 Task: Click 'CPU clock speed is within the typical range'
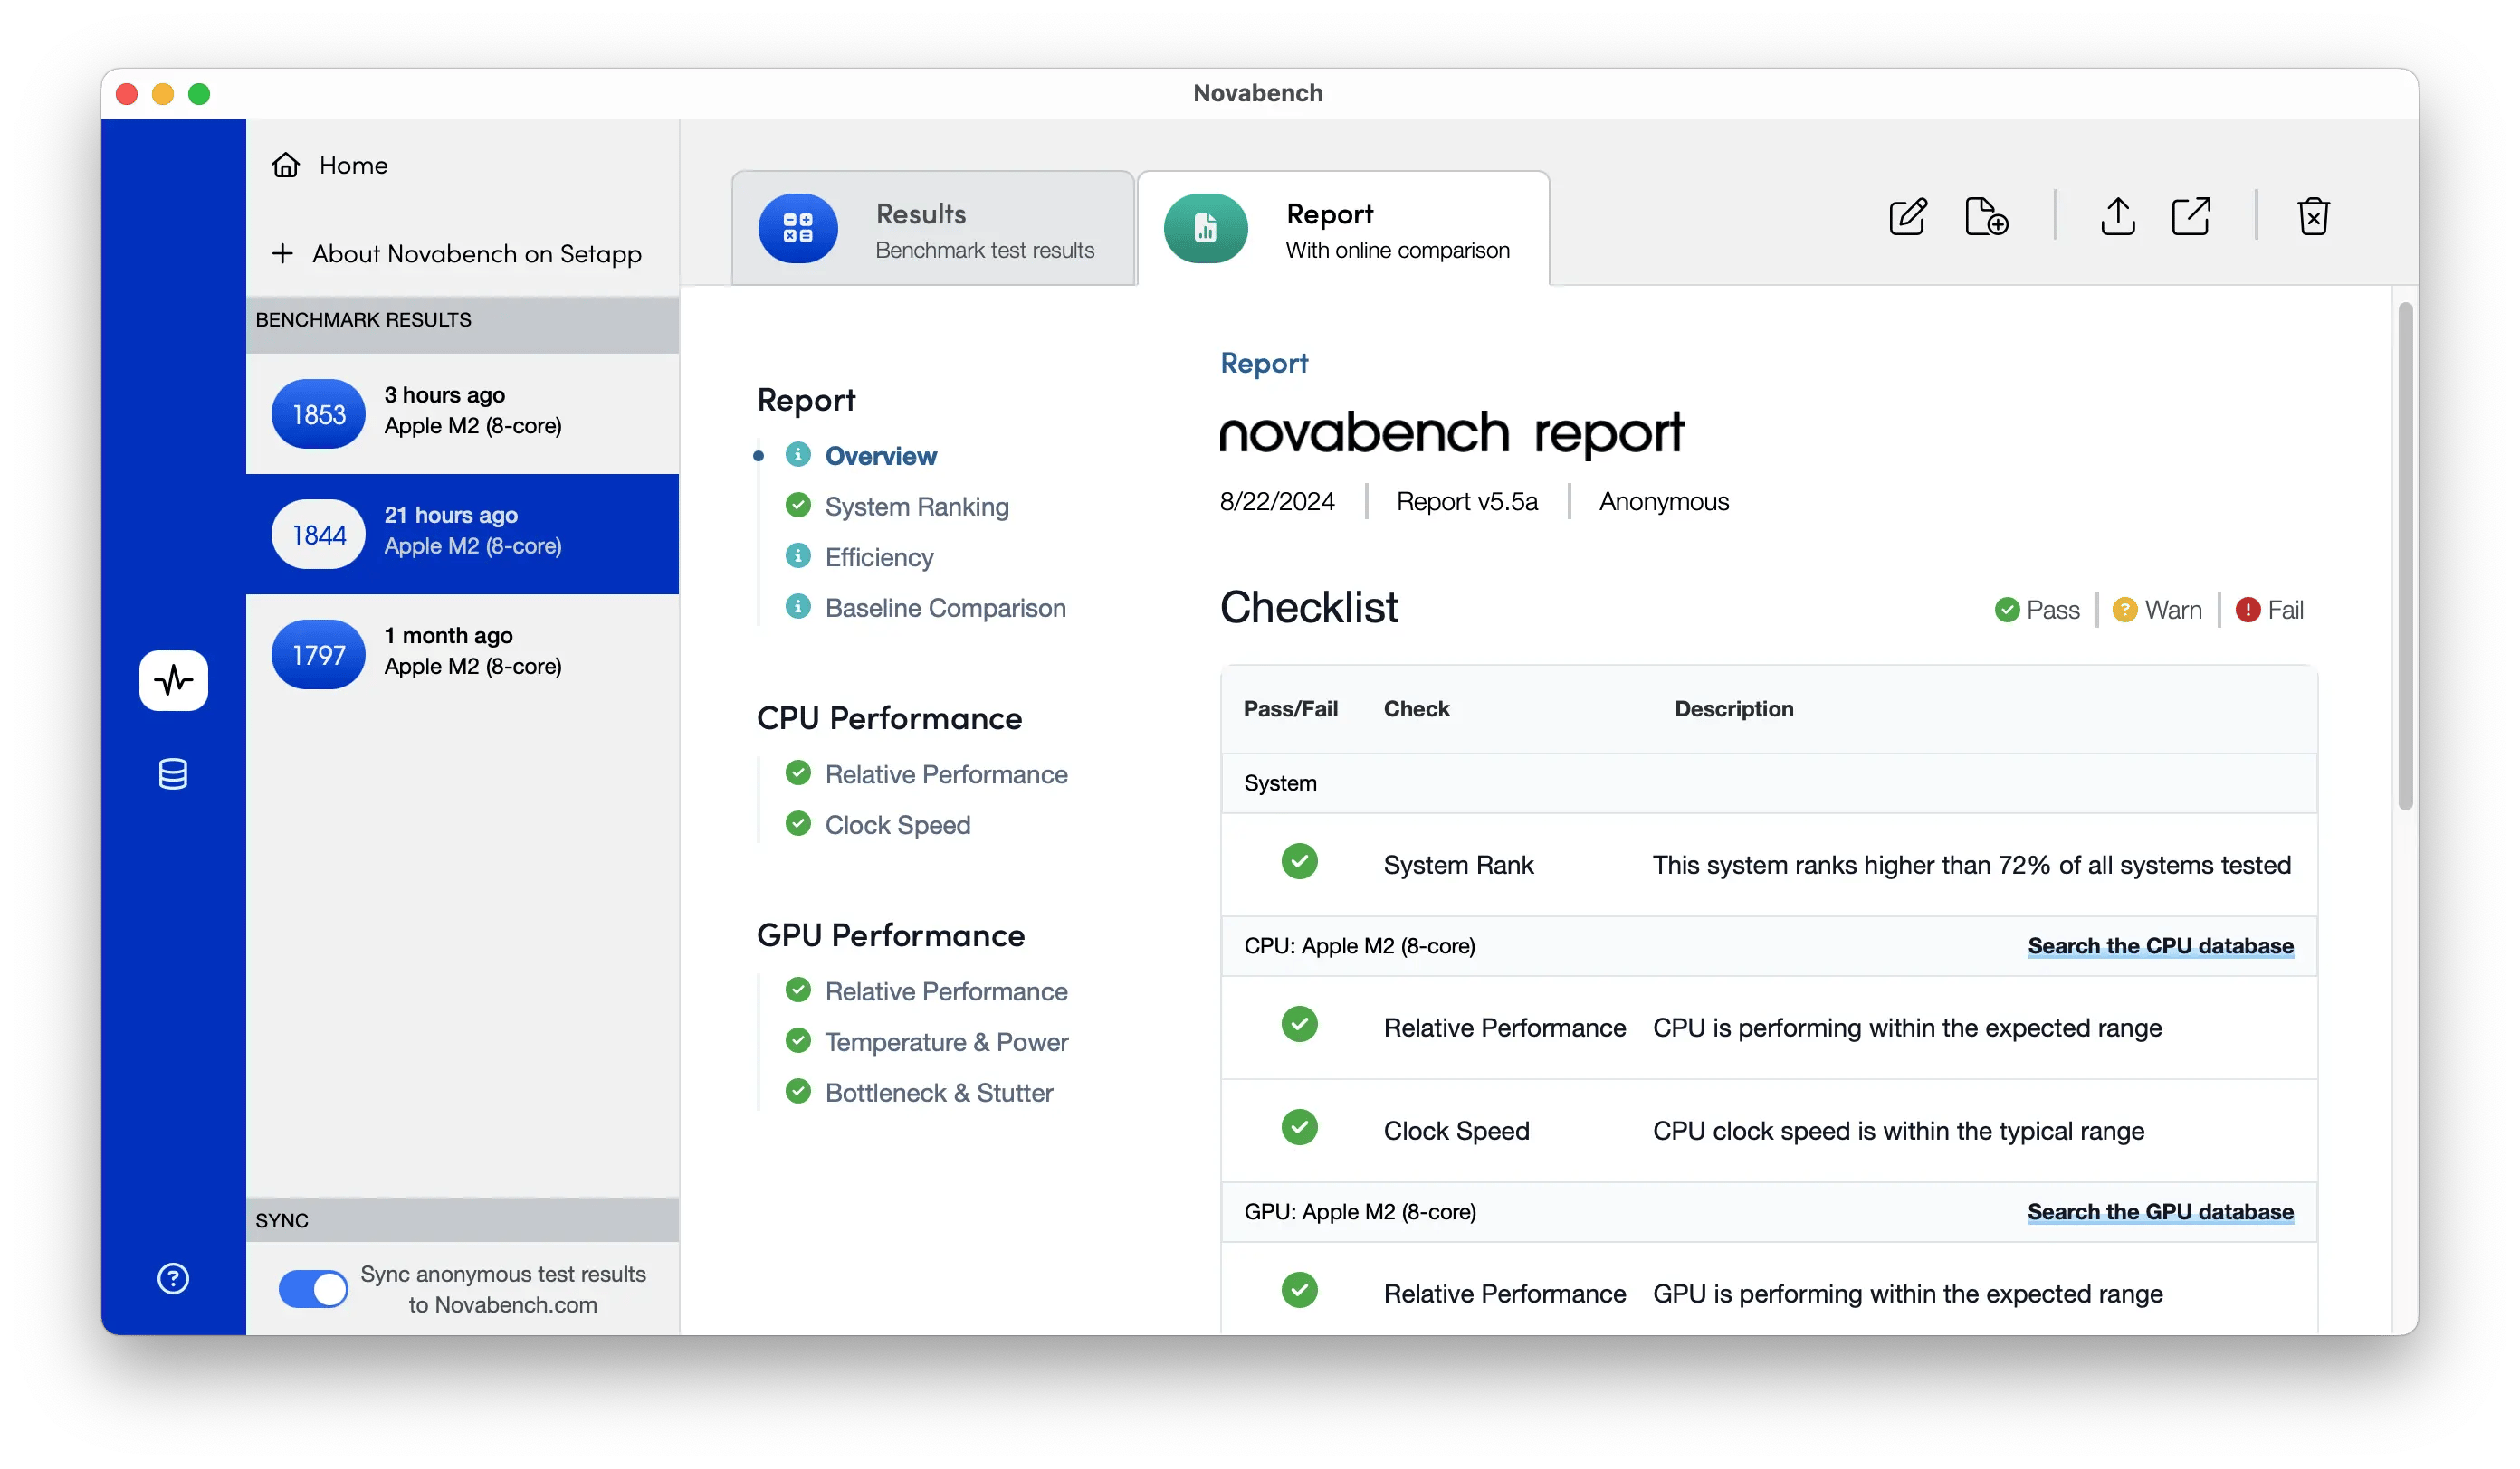[x=1898, y=1130]
